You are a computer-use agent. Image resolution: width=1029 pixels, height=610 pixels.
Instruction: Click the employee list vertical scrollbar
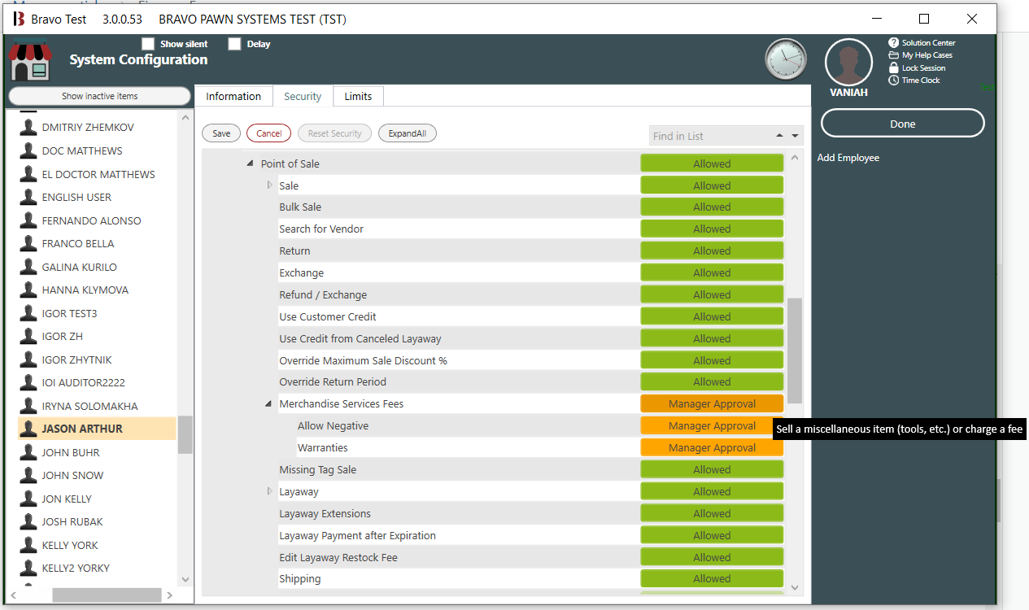[185, 435]
